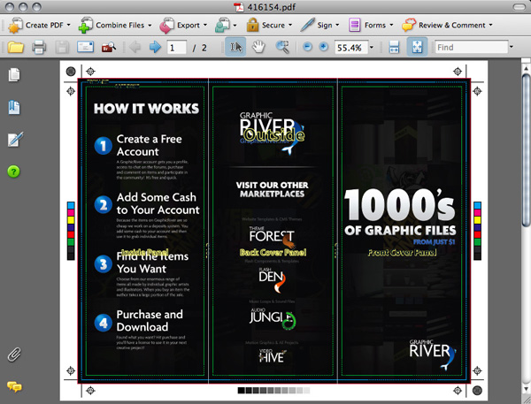Click the Export arrow icon

click(x=166, y=26)
